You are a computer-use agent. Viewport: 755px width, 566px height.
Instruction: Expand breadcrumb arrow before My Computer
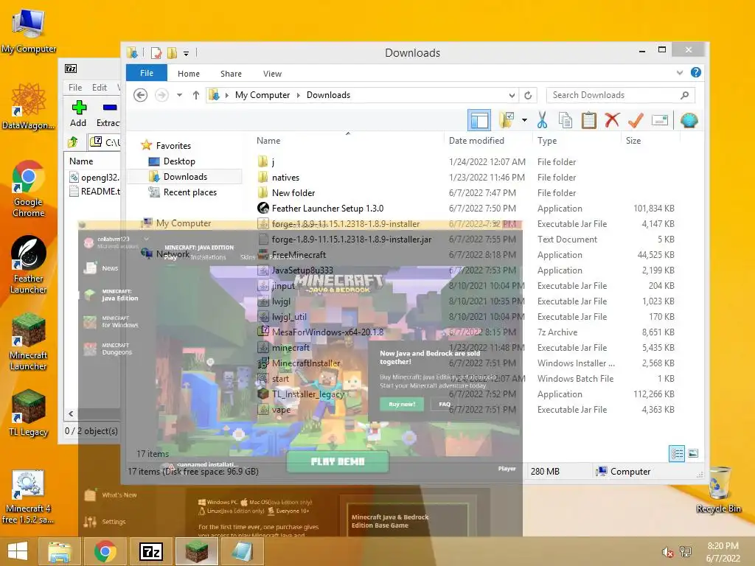click(x=227, y=95)
